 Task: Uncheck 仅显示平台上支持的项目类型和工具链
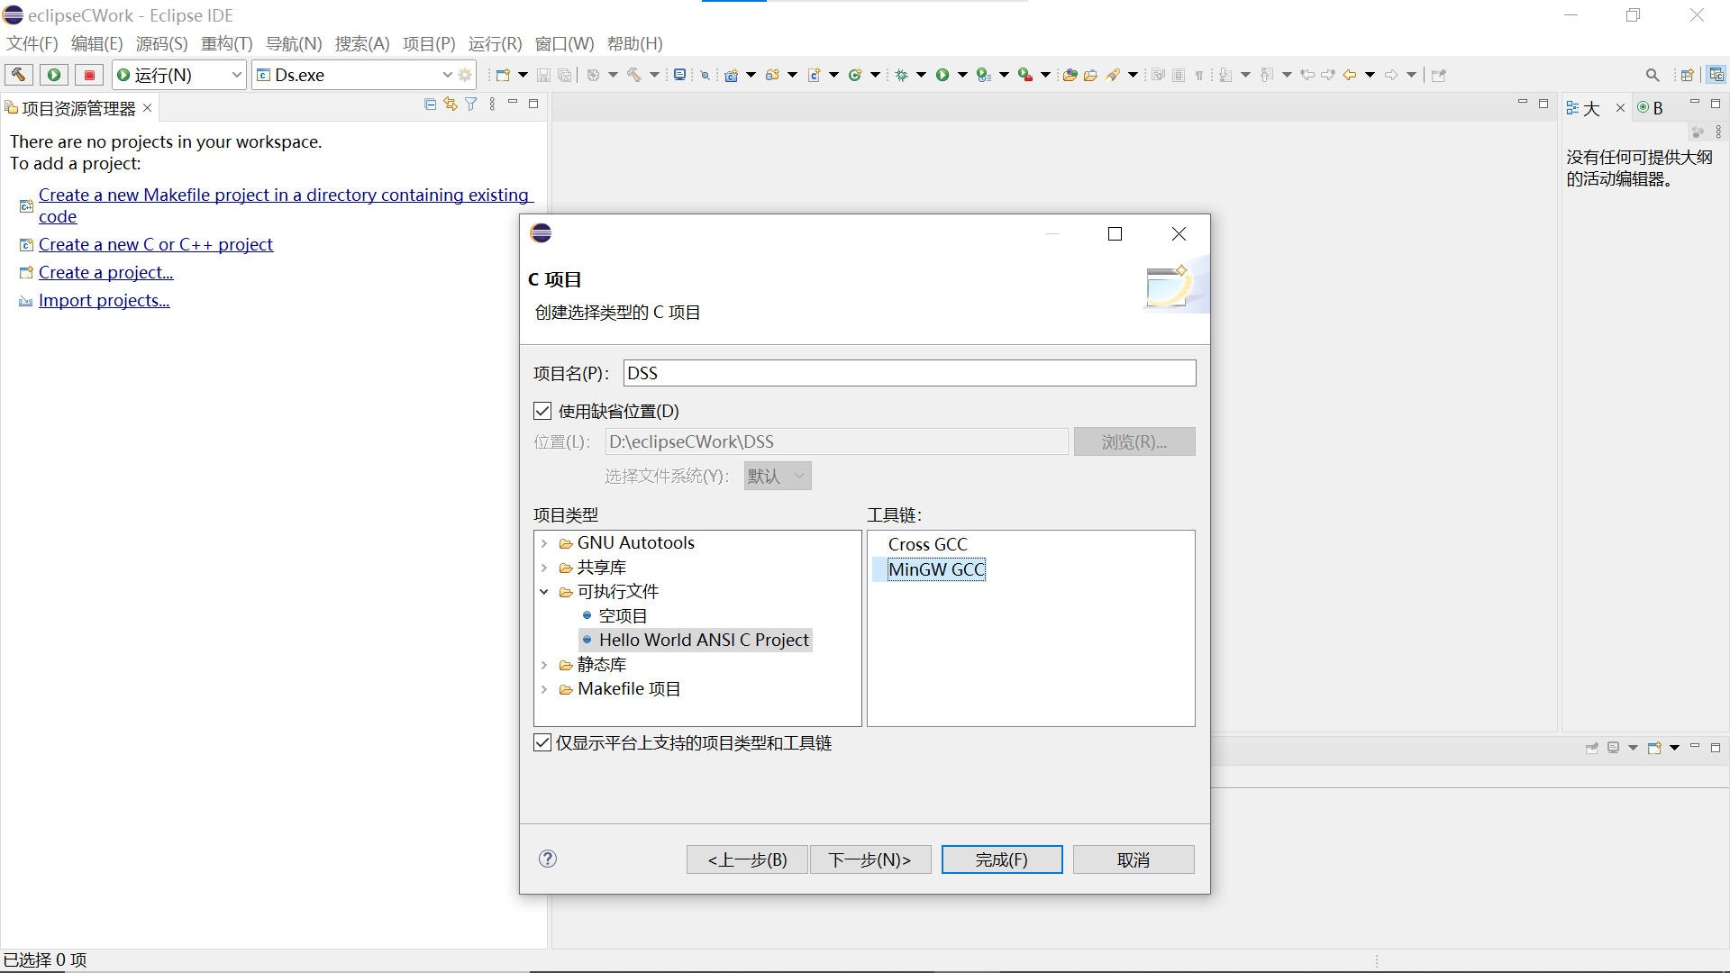coord(542,741)
